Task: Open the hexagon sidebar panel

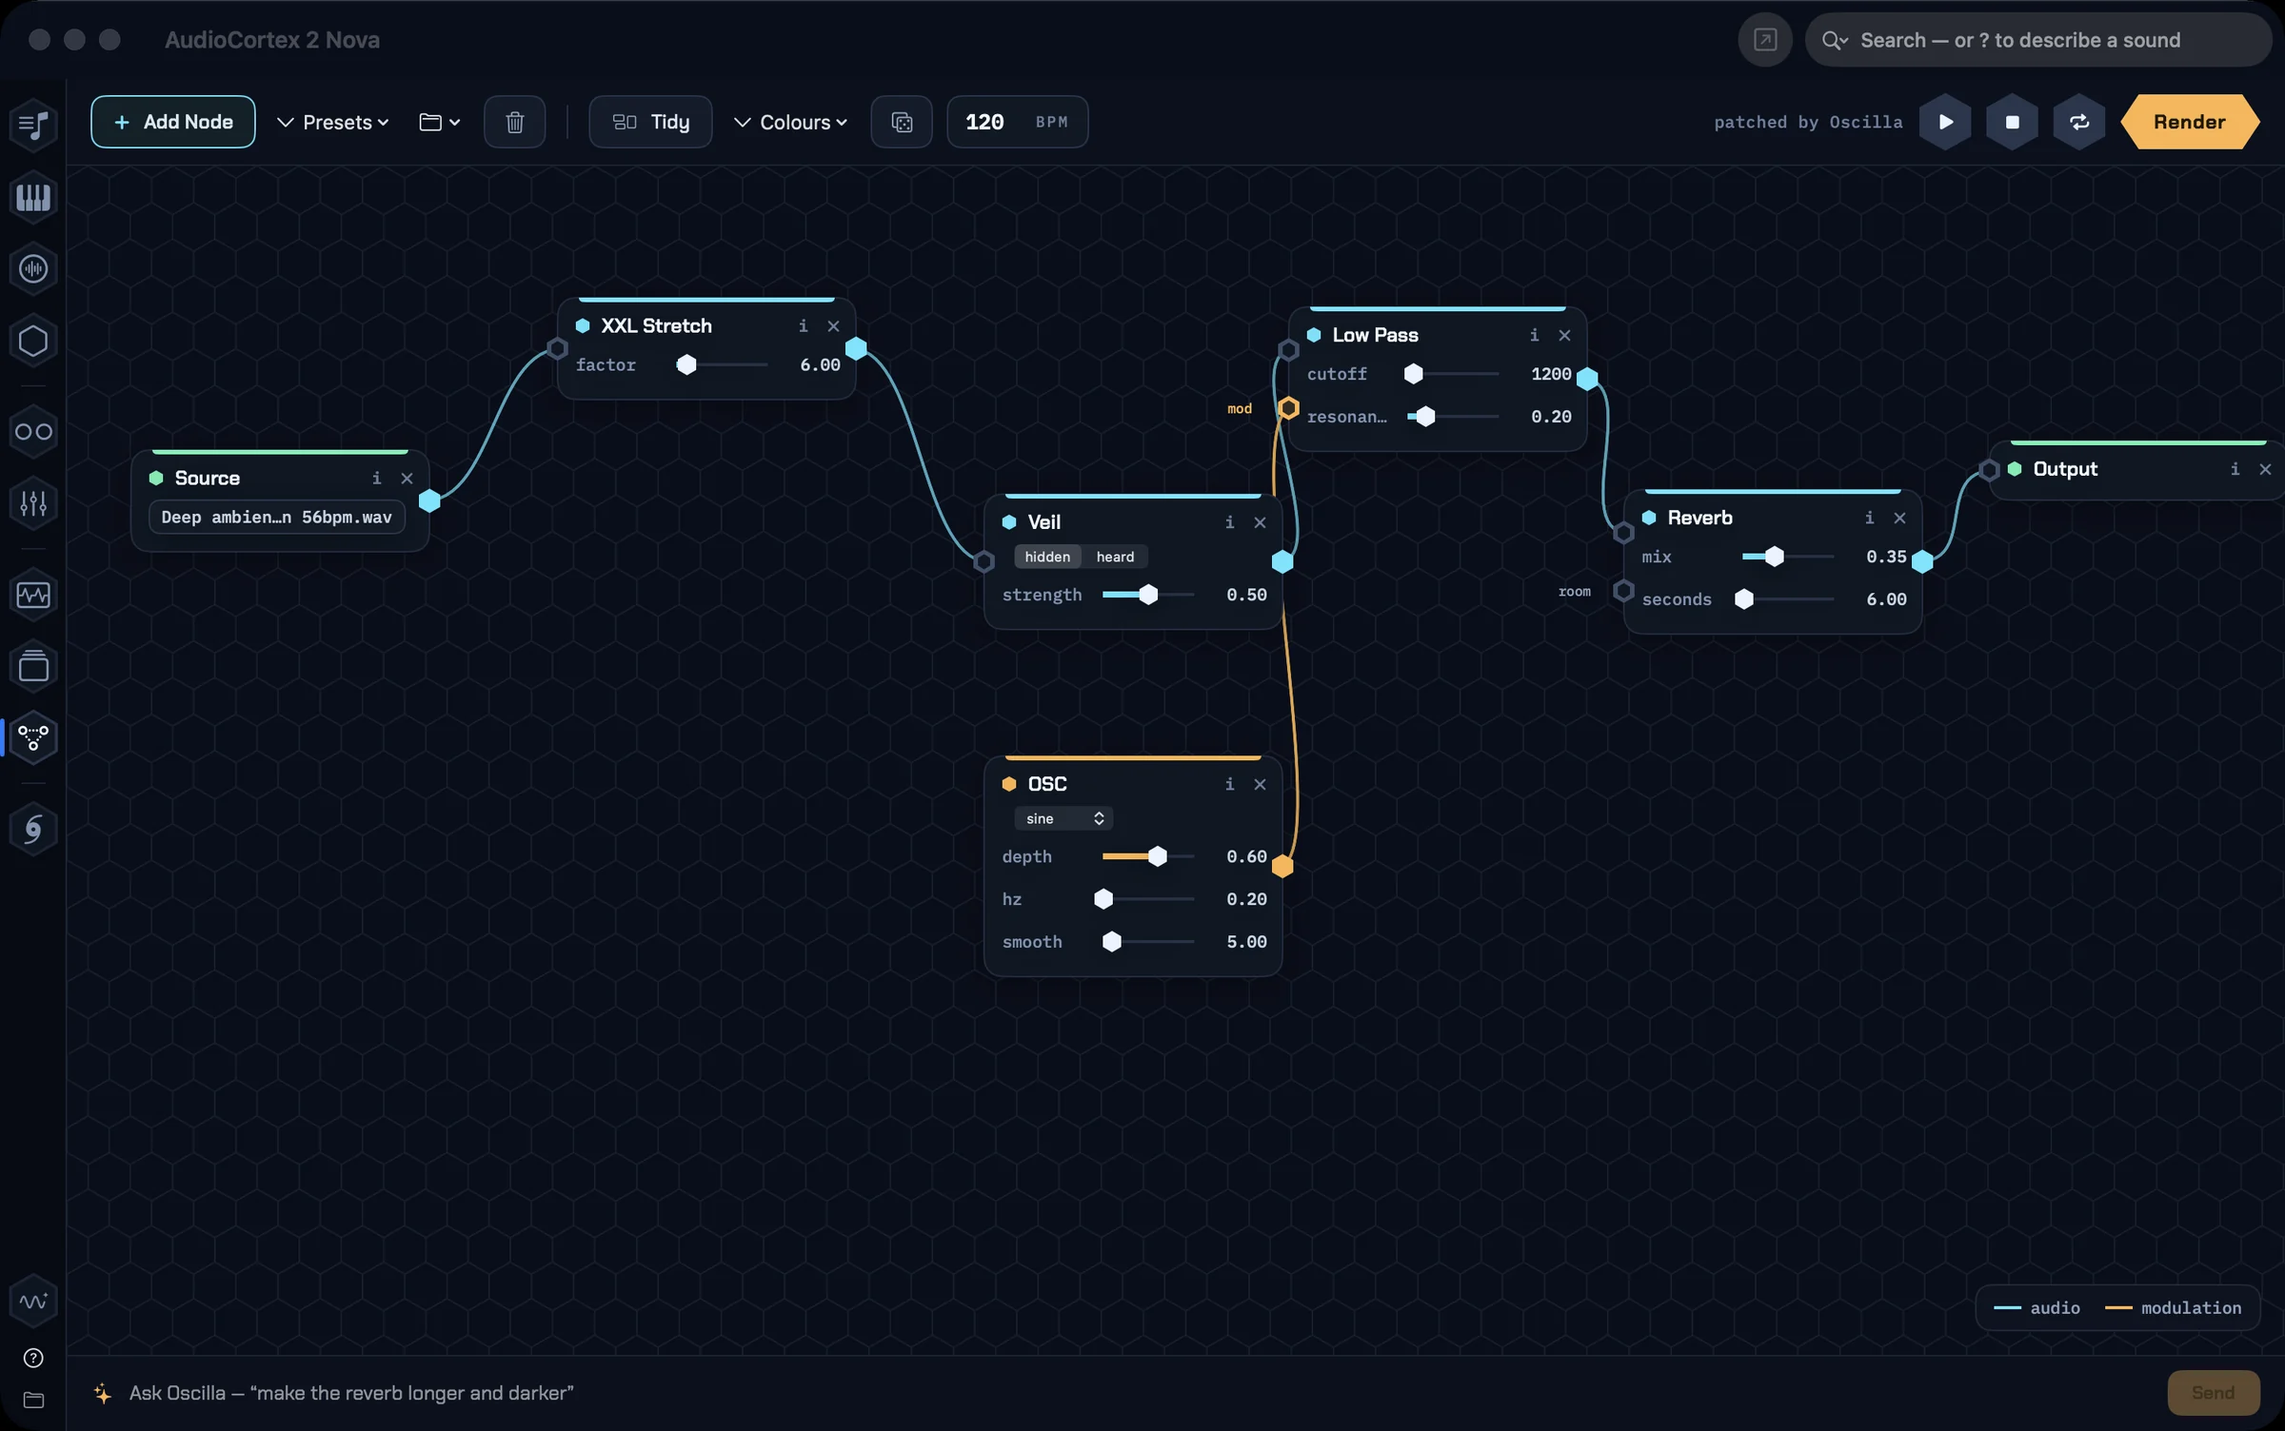Action: pos(33,341)
